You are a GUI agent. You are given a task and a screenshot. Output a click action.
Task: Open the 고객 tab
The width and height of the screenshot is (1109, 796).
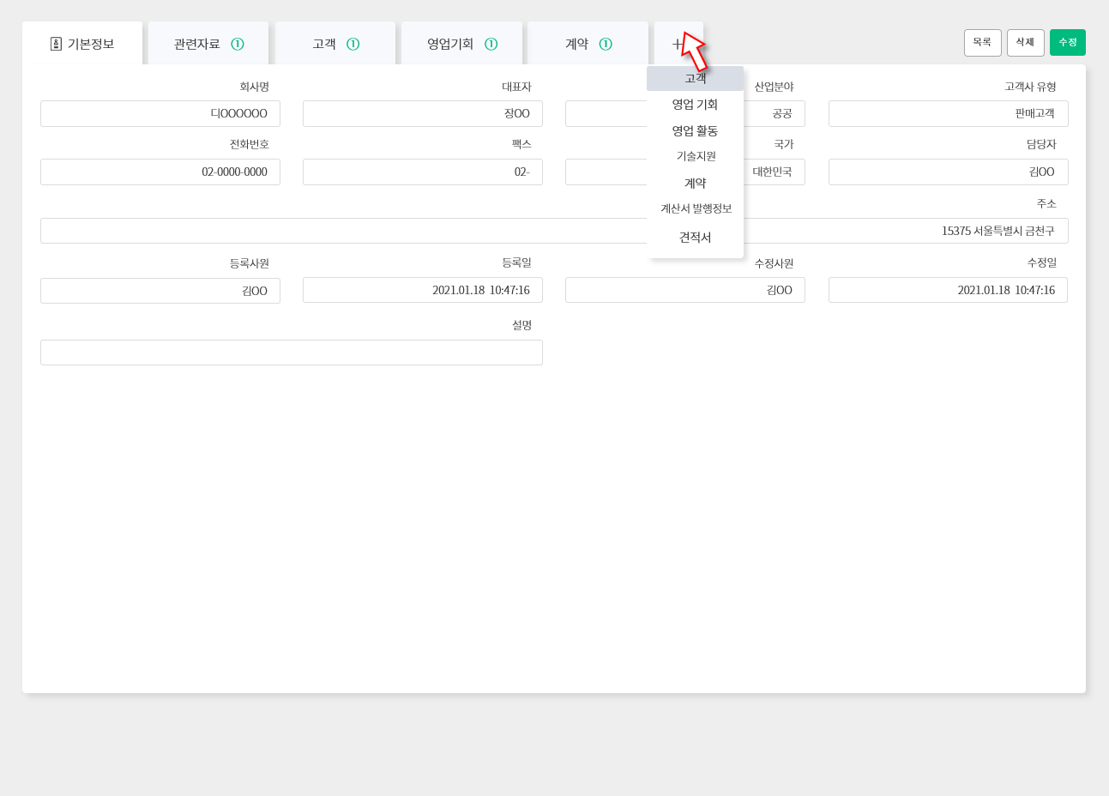(335, 44)
